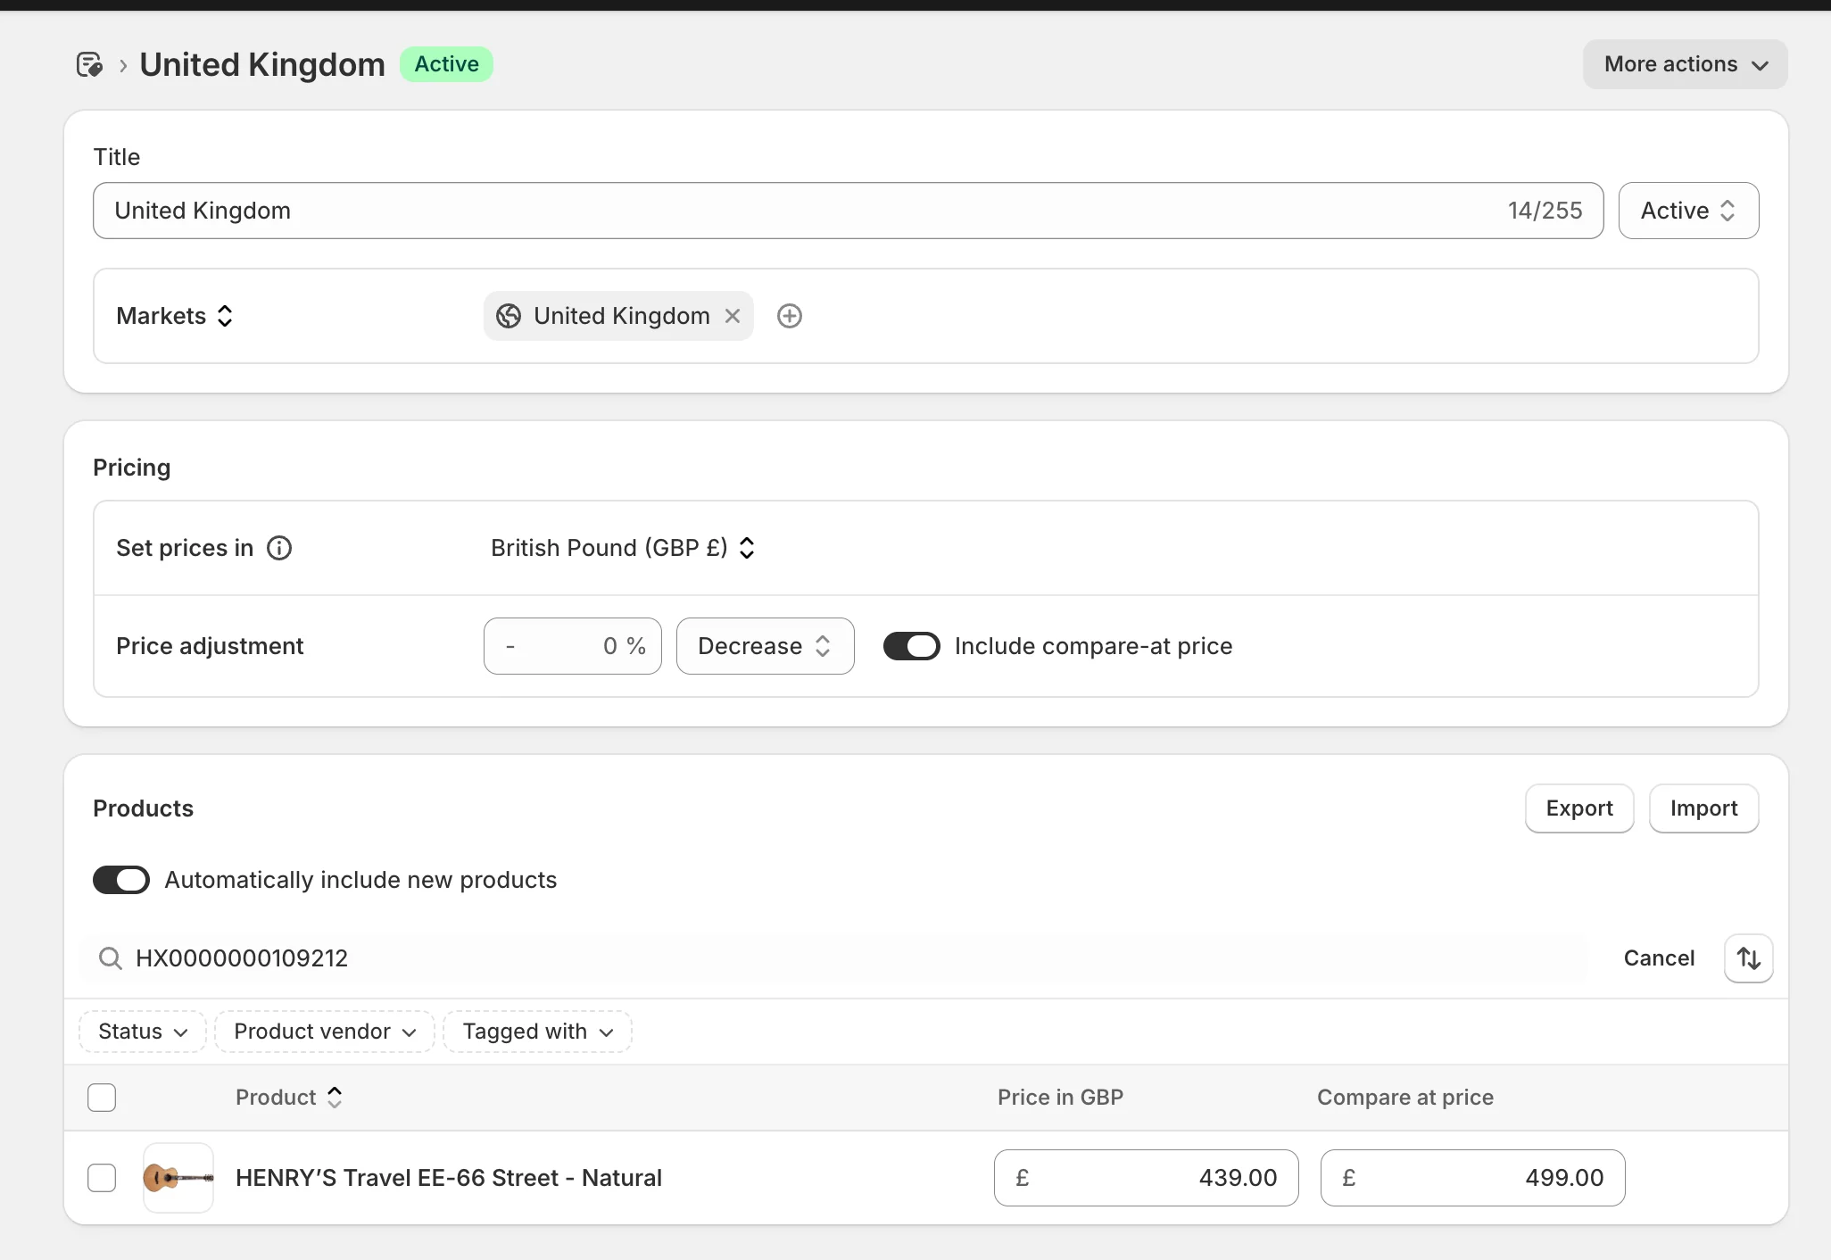Remove the United Kingdom market tag
Image resolution: width=1831 pixels, height=1260 pixels.
pos(733,316)
